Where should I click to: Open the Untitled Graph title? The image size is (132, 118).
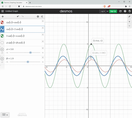(x=12, y=11)
